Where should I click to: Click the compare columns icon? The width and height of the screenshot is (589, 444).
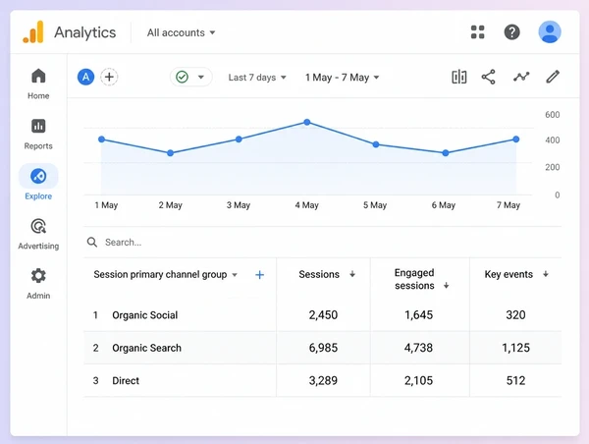(x=458, y=77)
